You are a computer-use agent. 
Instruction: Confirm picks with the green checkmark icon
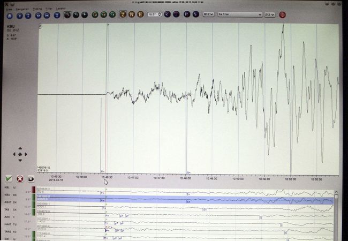pos(9,178)
